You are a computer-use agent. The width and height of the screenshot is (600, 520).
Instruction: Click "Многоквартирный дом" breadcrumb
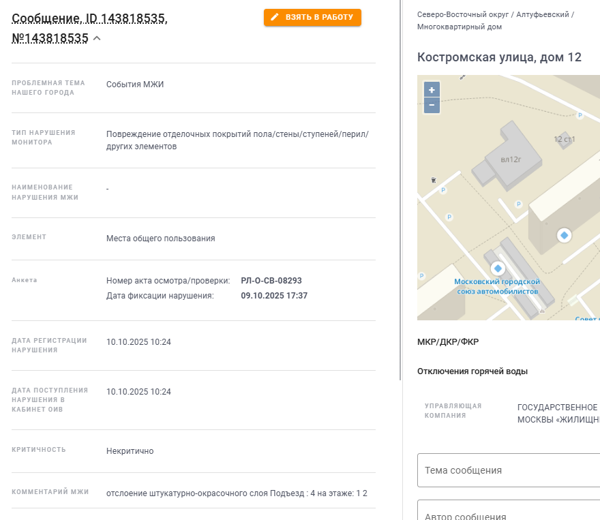460,27
